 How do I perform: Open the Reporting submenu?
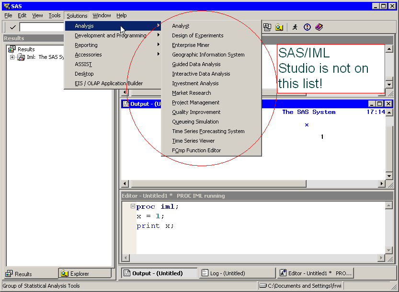pyautogui.click(x=113, y=45)
